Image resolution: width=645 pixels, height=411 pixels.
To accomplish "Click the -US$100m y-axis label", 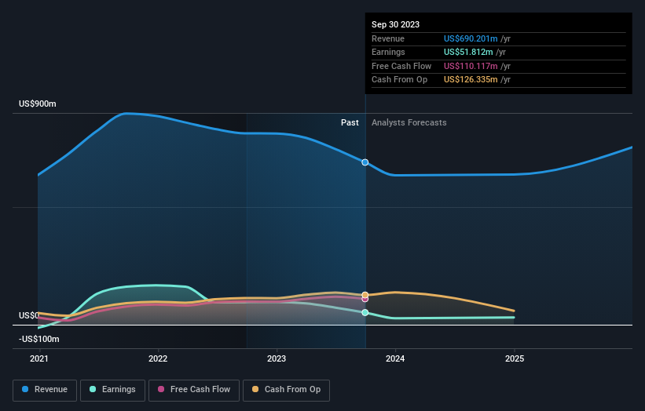I will point(39,339).
